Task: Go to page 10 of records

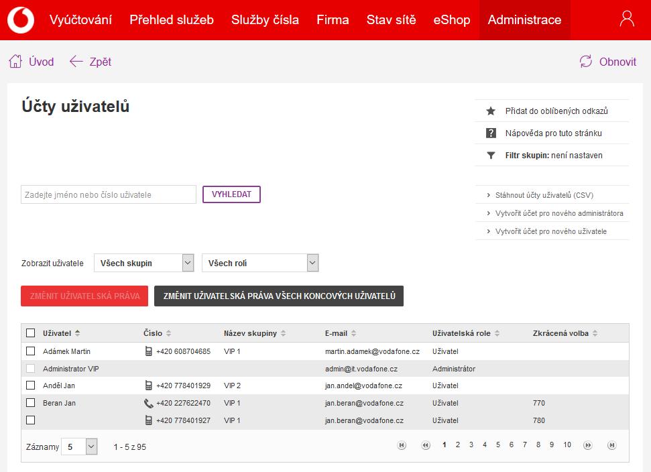Action: click(567, 445)
